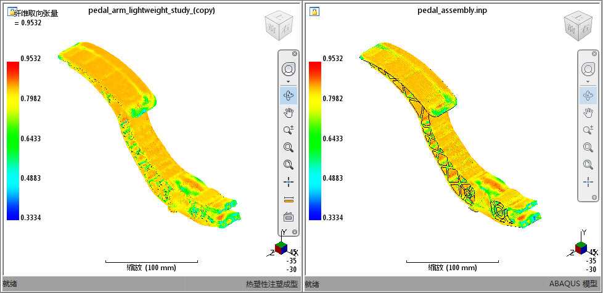Click the left viewport color legend bar
The image size is (603, 293).
tap(13, 141)
